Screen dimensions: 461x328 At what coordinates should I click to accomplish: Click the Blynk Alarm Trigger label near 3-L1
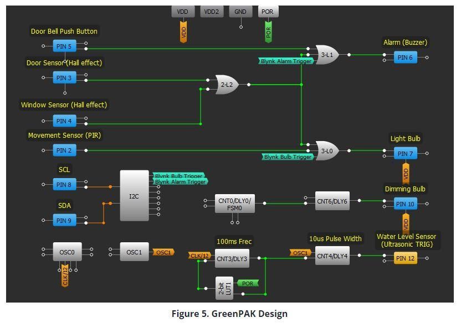point(286,61)
